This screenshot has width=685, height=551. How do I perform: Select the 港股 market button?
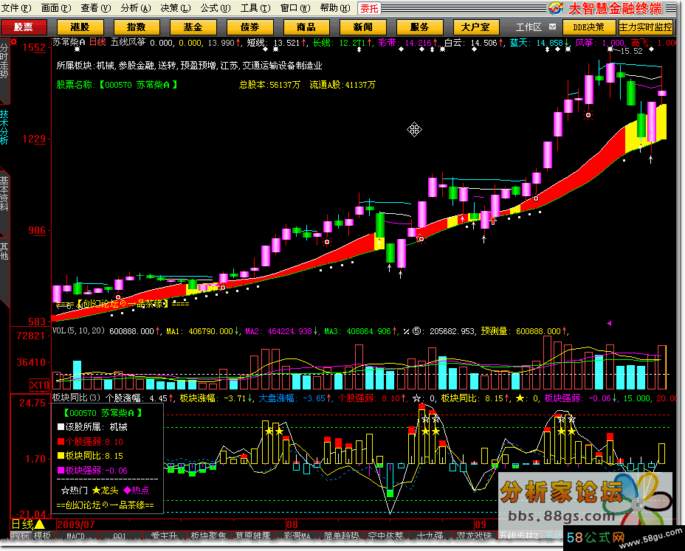(x=80, y=27)
